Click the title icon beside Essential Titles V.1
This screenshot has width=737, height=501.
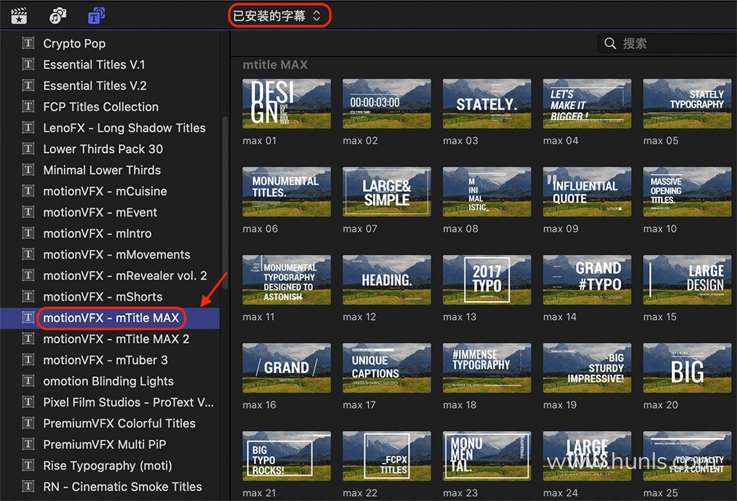[28, 64]
